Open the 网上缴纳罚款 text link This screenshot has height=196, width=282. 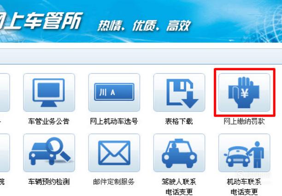244,121
